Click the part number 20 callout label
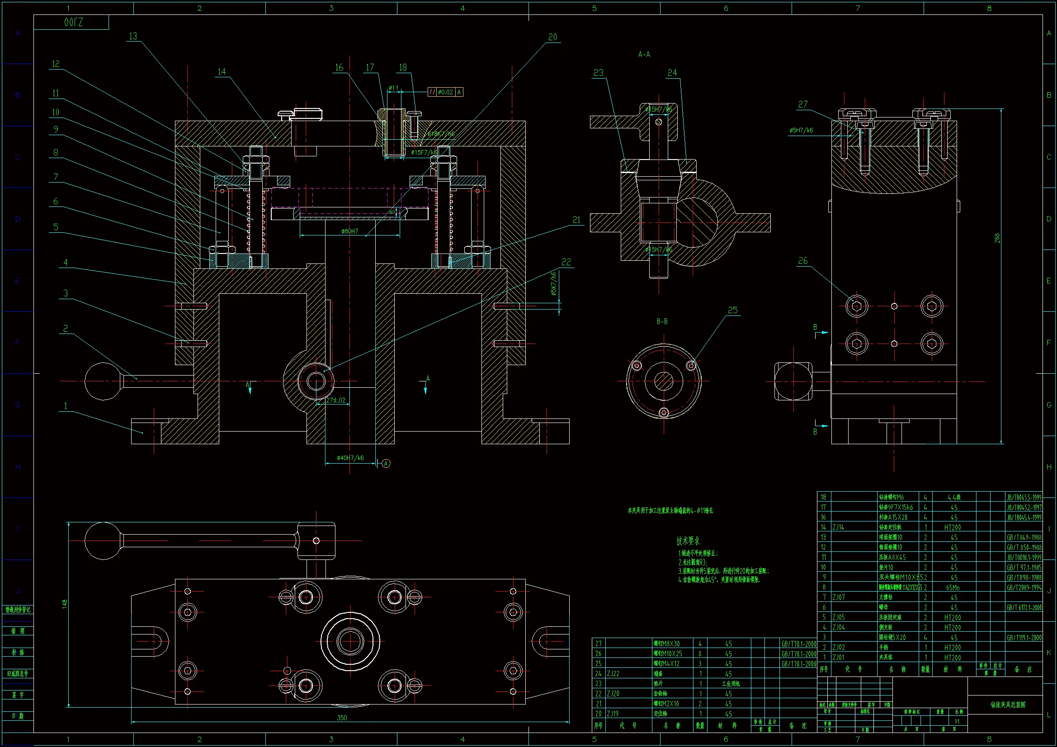The width and height of the screenshot is (1057, 747). click(552, 37)
